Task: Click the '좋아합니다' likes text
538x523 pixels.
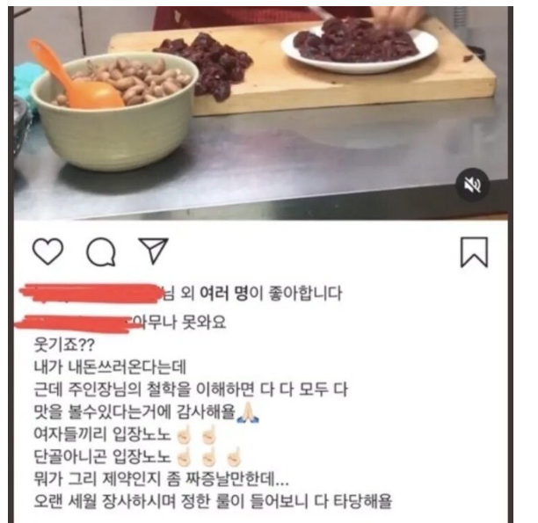Action: [307, 294]
